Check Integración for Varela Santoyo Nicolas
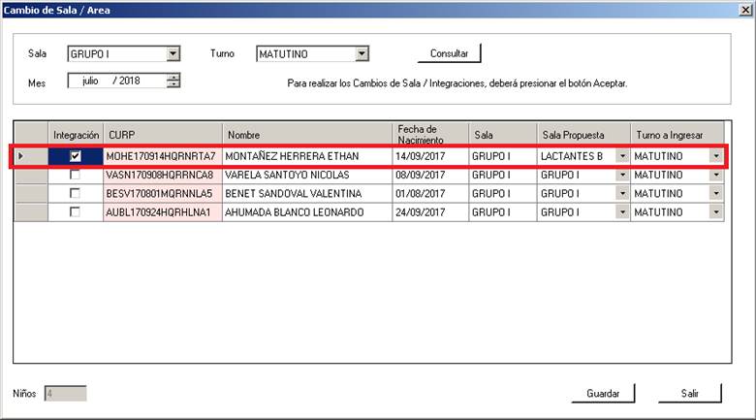756x420 pixels. [x=75, y=175]
